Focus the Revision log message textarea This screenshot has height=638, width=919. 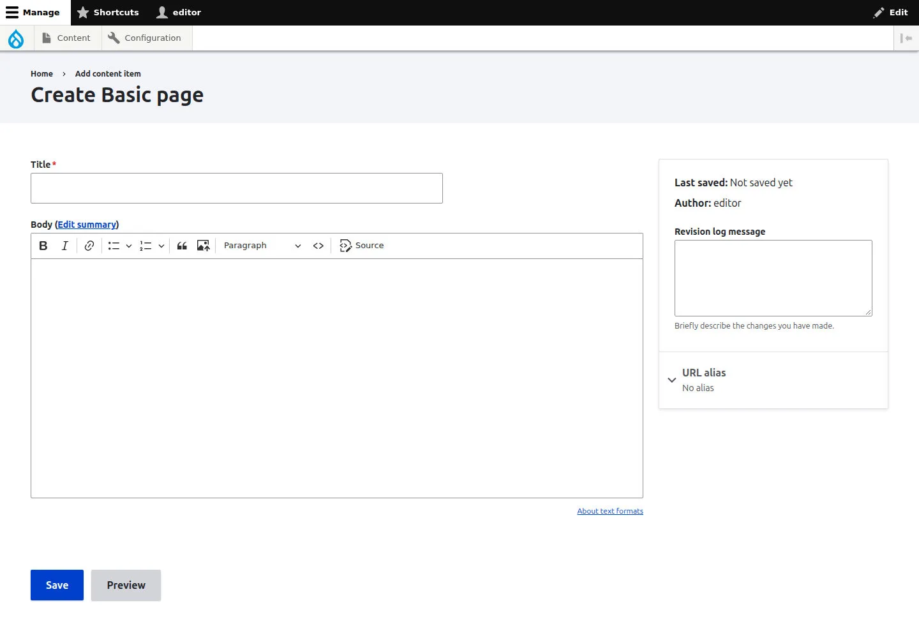tap(773, 278)
